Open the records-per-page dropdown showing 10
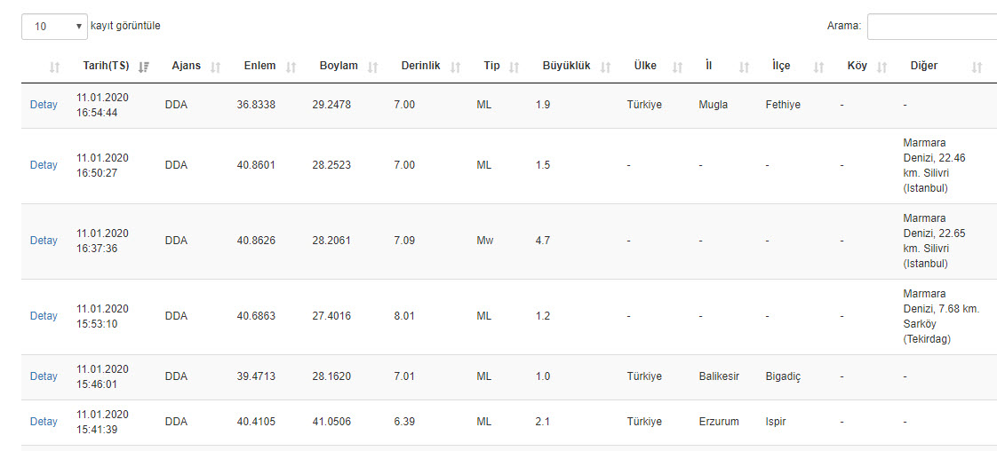 pyautogui.click(x=54, y=27)
